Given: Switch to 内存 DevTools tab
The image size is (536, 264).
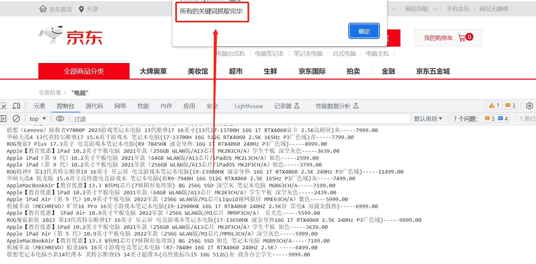Looking at the screenshot, I should pos(166,106).
